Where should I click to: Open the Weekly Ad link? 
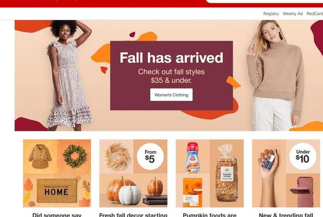[293, 14]
